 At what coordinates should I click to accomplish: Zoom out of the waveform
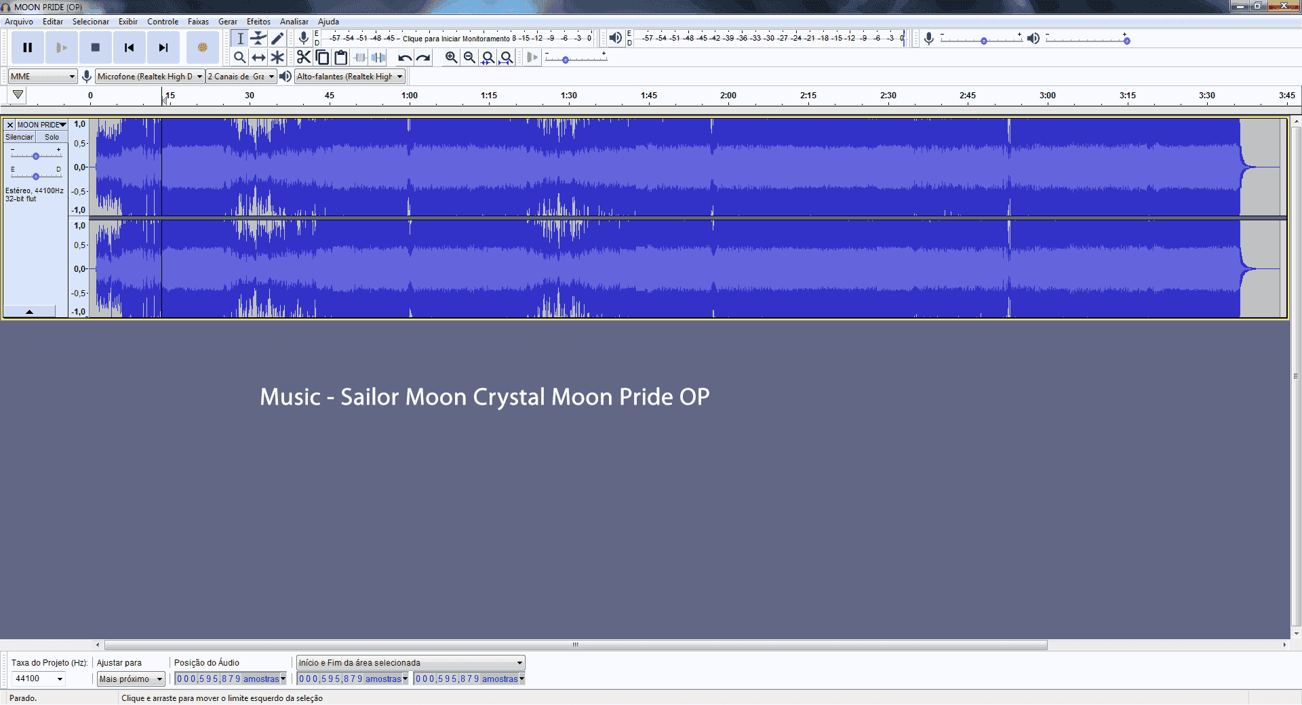click(469, 58)
